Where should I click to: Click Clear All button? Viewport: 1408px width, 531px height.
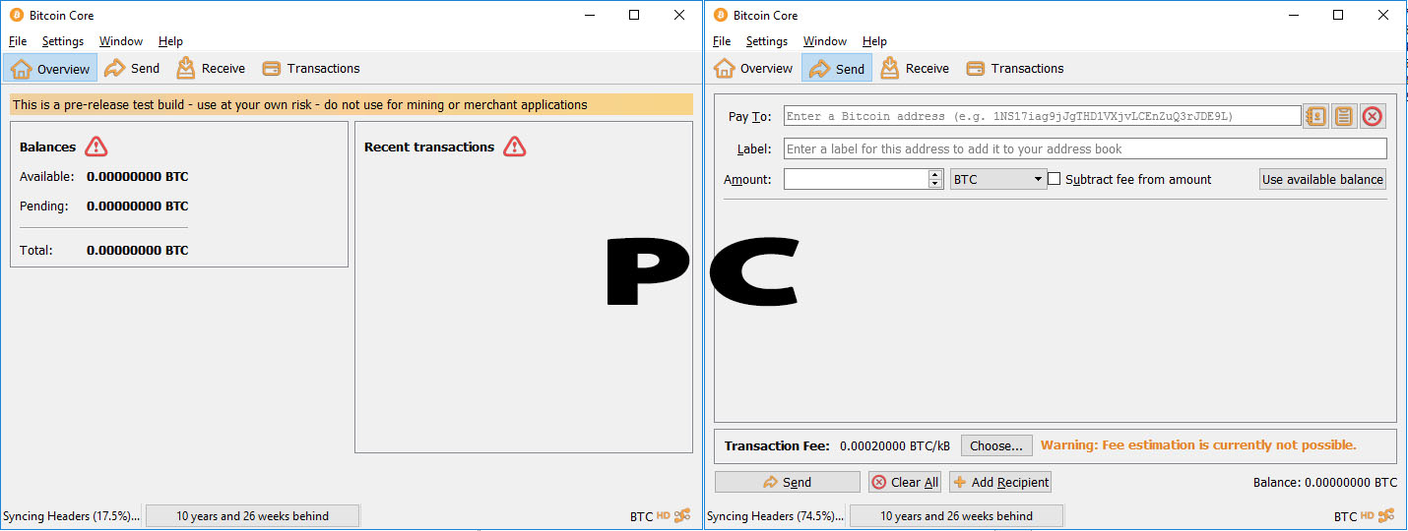point(904,482)
